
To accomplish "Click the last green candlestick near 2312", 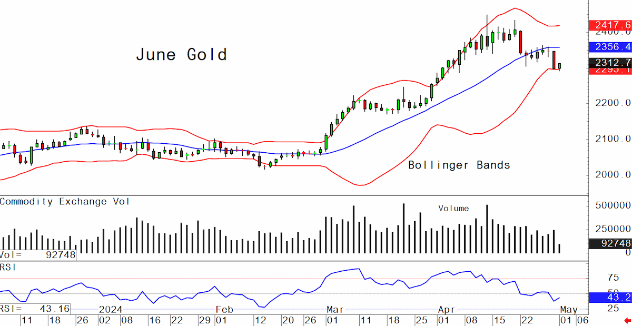I will [x=559, y=66].
